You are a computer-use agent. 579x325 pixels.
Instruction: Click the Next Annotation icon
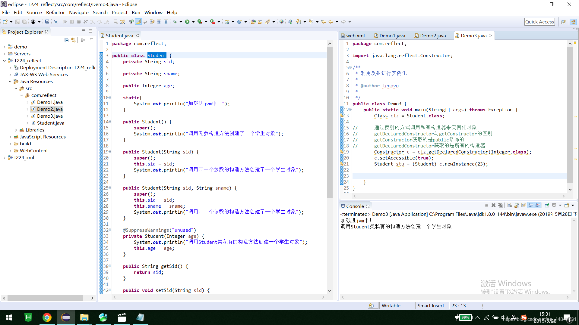(298, 22)
